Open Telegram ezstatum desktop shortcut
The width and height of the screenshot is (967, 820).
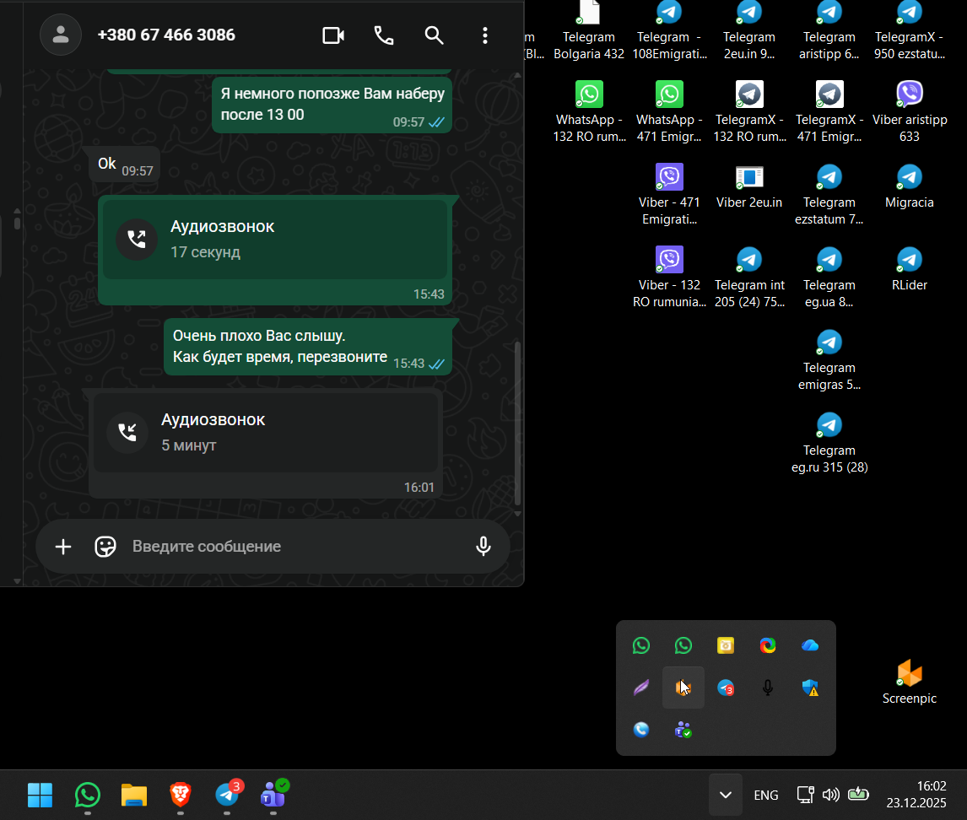click(x=829, y=195)
